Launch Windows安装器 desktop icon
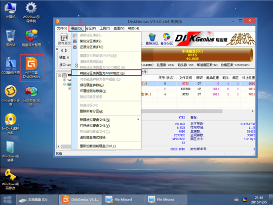Viewport: 273px width, 205px height. tap(10, 151)
